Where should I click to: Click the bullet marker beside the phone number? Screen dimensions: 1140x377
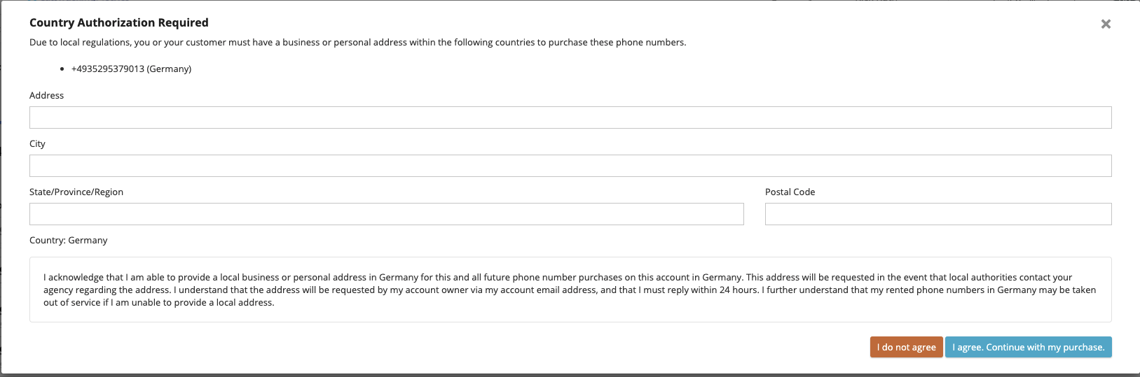pos(62,69)
